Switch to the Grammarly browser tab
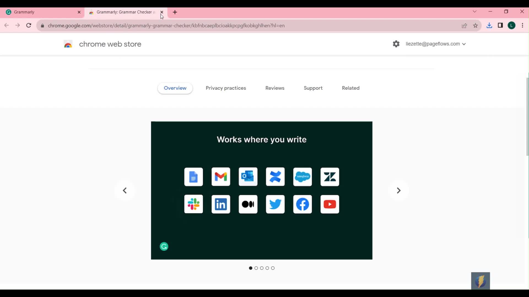The height and width of the screenshot is (297, 529). pyautogui.click(x=42, y=12)
